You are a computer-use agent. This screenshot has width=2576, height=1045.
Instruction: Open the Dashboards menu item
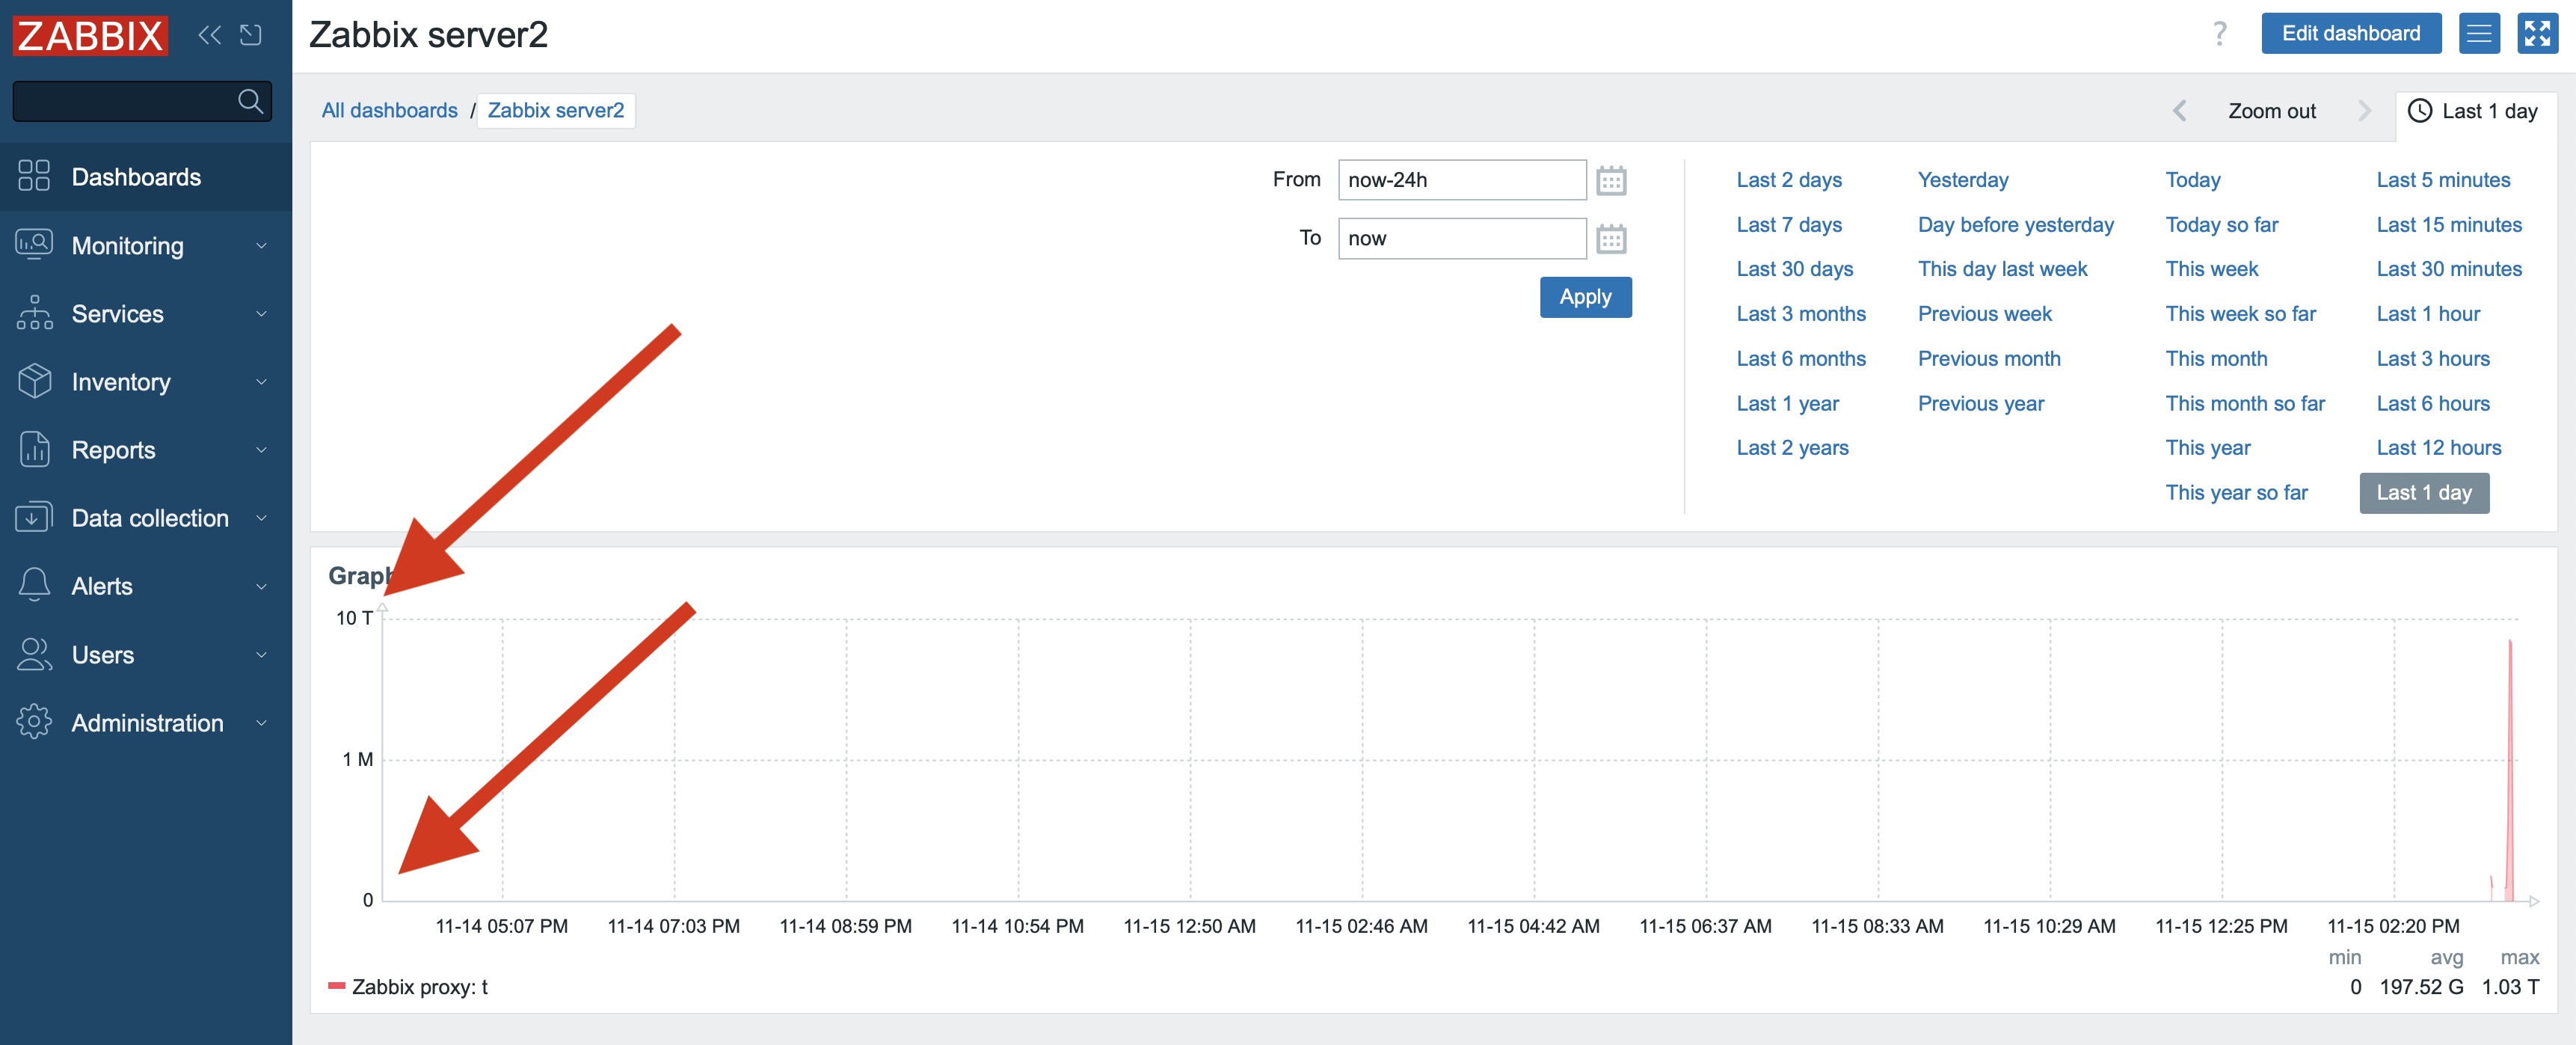pyautogui.click(x=146, y=177)
